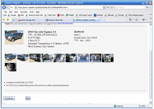Click scrollbar down arrow
This screenshot has height=109, width=154.
151,102
